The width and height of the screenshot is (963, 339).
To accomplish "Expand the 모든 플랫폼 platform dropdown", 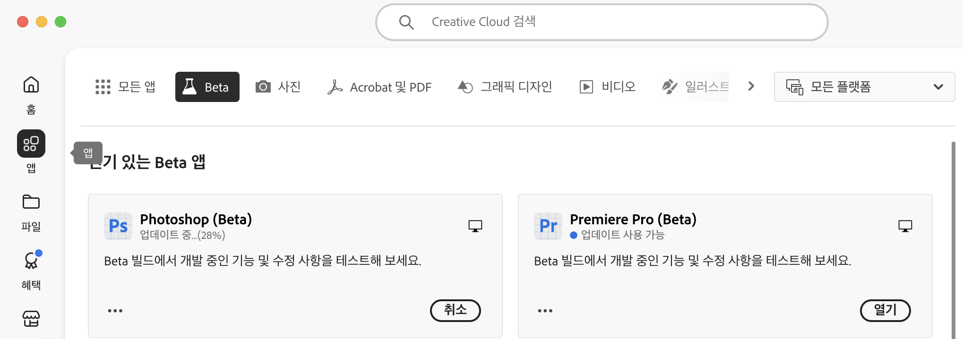I will 864,87.
